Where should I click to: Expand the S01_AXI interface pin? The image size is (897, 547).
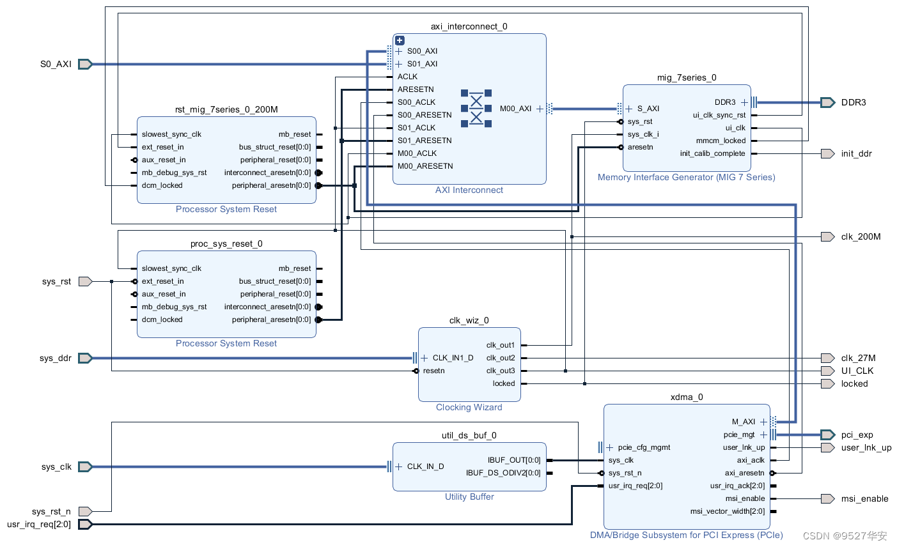[x=399, y=64]
